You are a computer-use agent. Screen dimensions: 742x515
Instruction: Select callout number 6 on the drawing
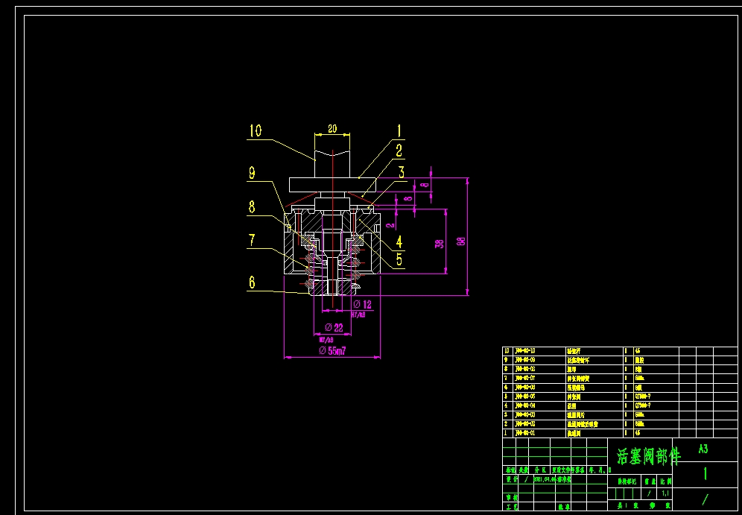point(252,282)
